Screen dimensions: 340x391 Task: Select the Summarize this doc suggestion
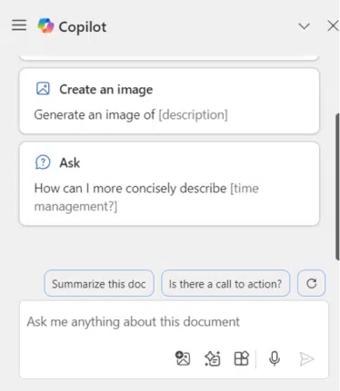coord(99,283)
